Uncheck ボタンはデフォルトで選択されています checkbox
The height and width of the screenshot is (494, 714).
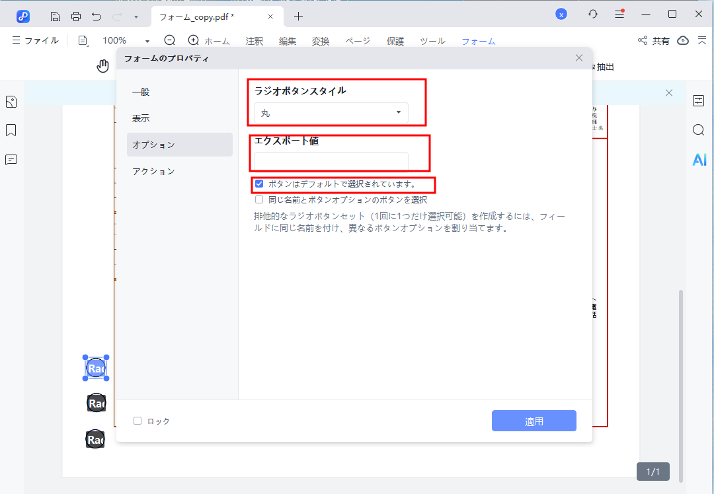[260, 185]
